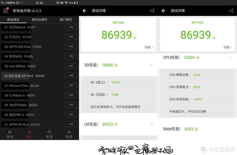The height and width of the screenshot is (155, 237).
Task: Collapse the CPU性能 section chevron
Action: 230,57
